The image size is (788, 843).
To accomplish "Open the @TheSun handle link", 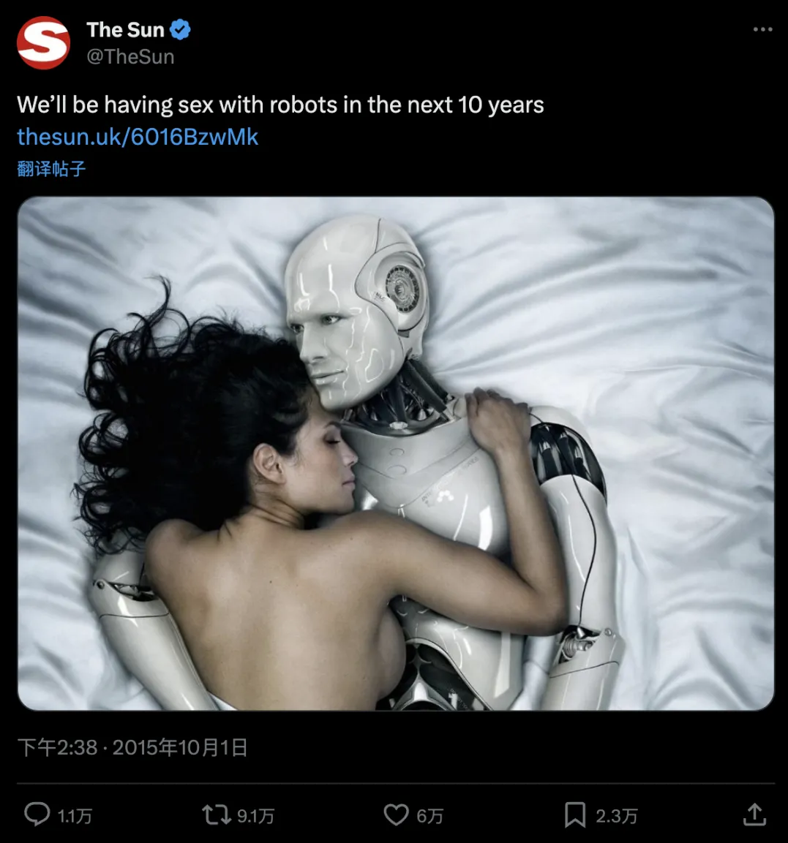I will tap(130, 56).
